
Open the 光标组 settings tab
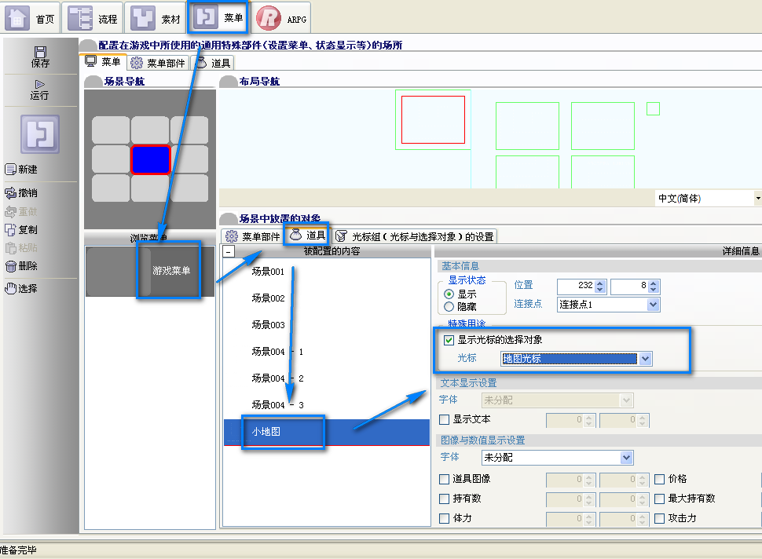(415, 236)
